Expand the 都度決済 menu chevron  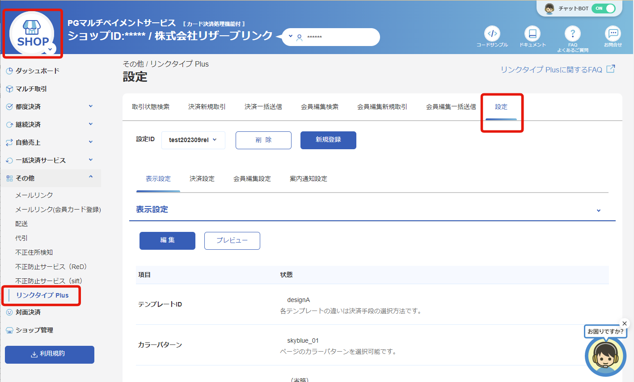[91, 106]
